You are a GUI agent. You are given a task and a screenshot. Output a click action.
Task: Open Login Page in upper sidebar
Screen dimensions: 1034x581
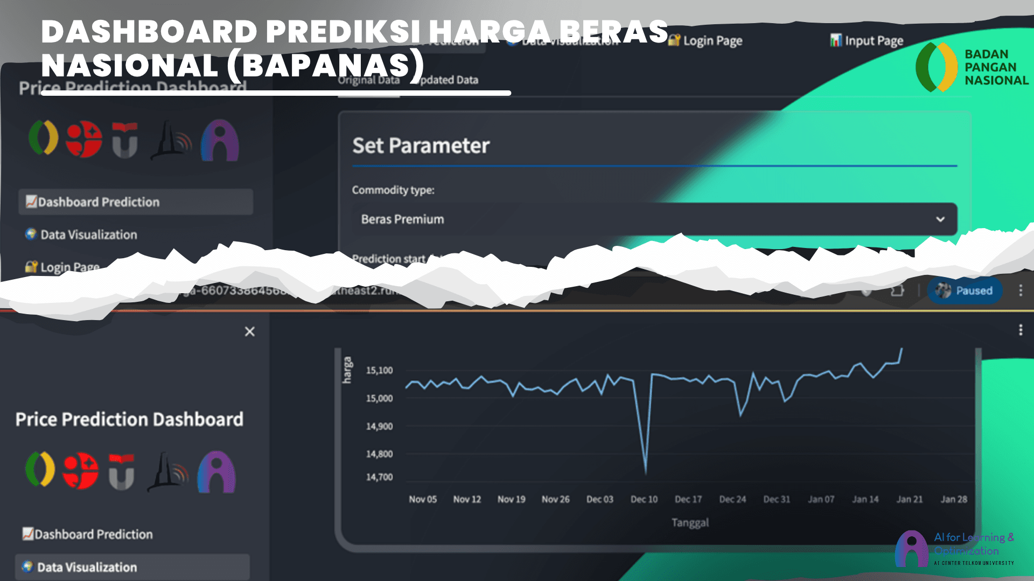tap(62, 267)
